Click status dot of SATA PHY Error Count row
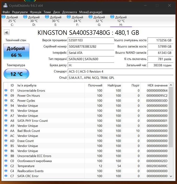 6,121
